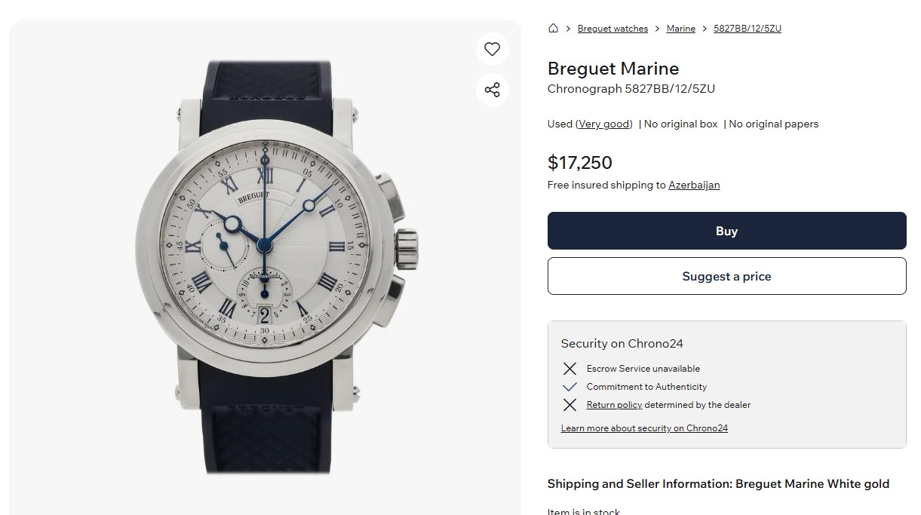The height and width of the screenshot is (515, 921).
Task: Click the share icon on image
Action: pos(493,90)
